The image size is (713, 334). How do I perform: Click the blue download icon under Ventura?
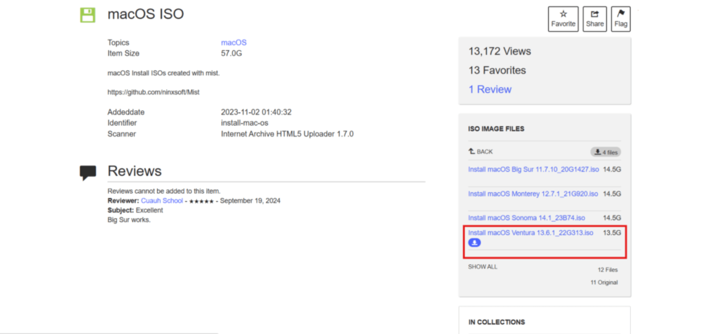click(x=474, y=242)
